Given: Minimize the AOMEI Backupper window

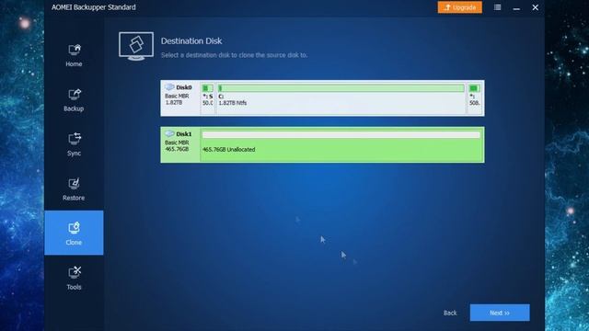Looking at the screenshot, I should pyautogui.click(x=516, y=7).
